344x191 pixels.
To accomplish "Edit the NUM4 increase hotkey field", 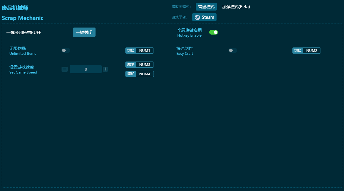I will click(x=144, y=74).
